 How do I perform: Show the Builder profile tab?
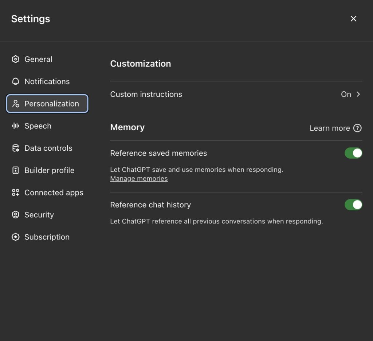click(47, 170)
